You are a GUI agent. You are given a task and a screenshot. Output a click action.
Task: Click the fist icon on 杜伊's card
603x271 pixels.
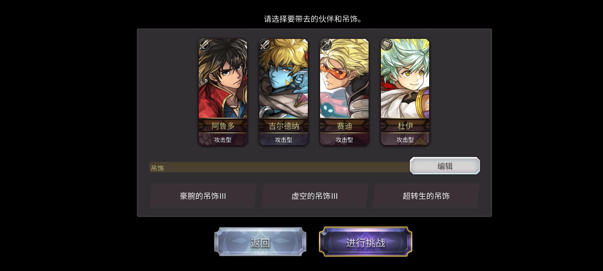coord(386,45)
